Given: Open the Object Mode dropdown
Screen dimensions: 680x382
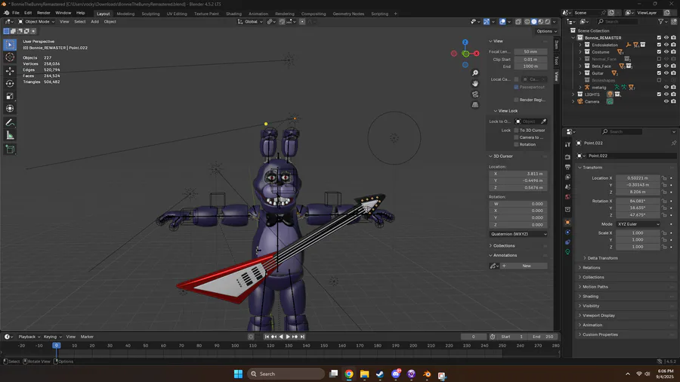Looking at the screenshot, I should 36,22.
